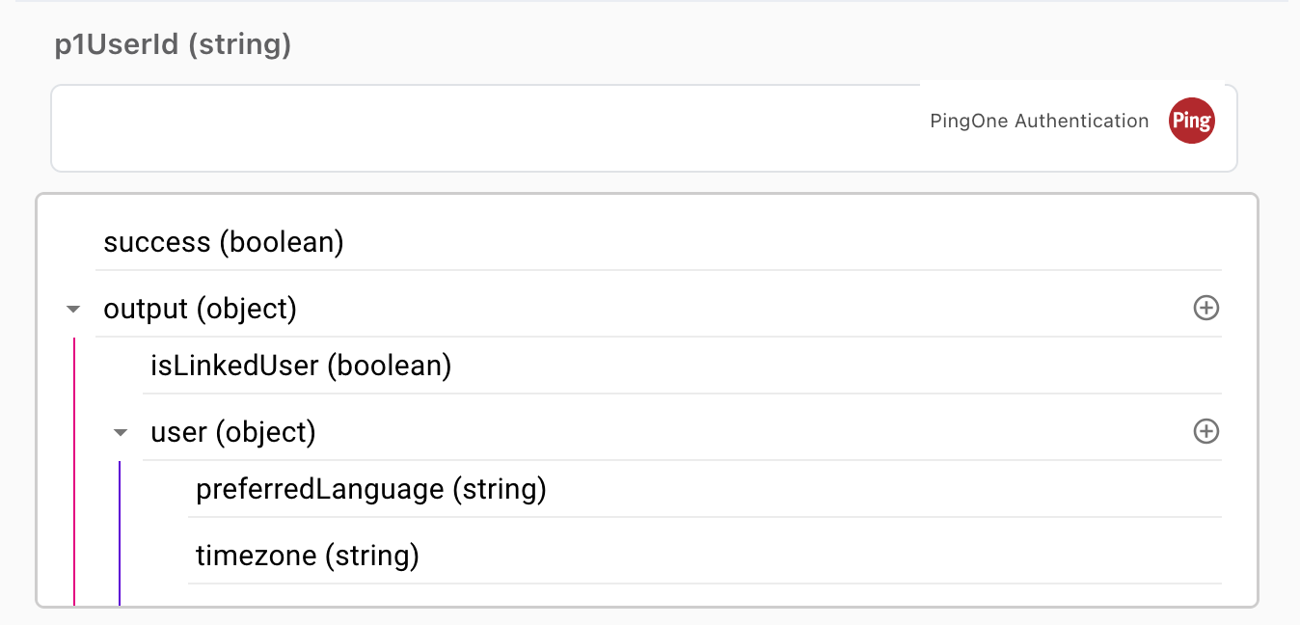Collapse the output object node
The height and width of the screenshot is (625, 1300).
click(x=73, y=308)
